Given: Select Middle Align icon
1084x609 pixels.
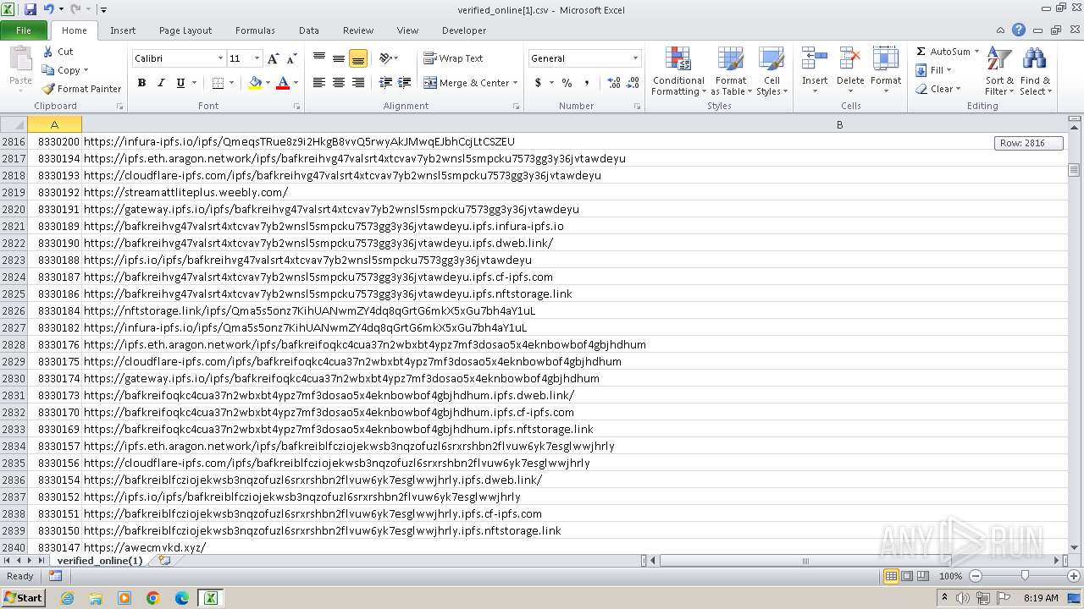Looking at the screenshot, I should 339,58.
